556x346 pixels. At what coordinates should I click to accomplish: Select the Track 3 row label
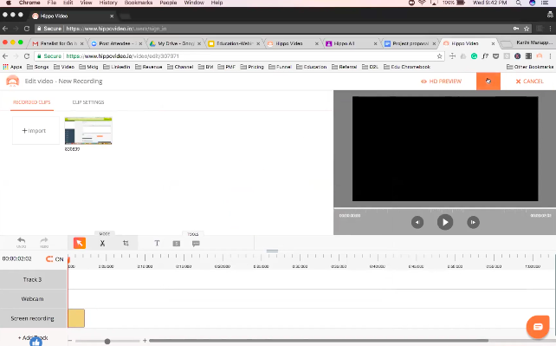point(33,279)
